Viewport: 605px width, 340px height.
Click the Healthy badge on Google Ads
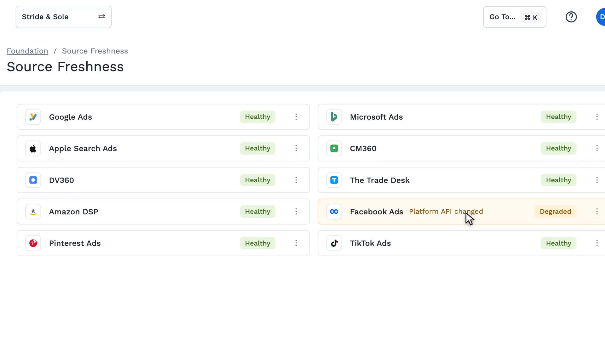257,117
